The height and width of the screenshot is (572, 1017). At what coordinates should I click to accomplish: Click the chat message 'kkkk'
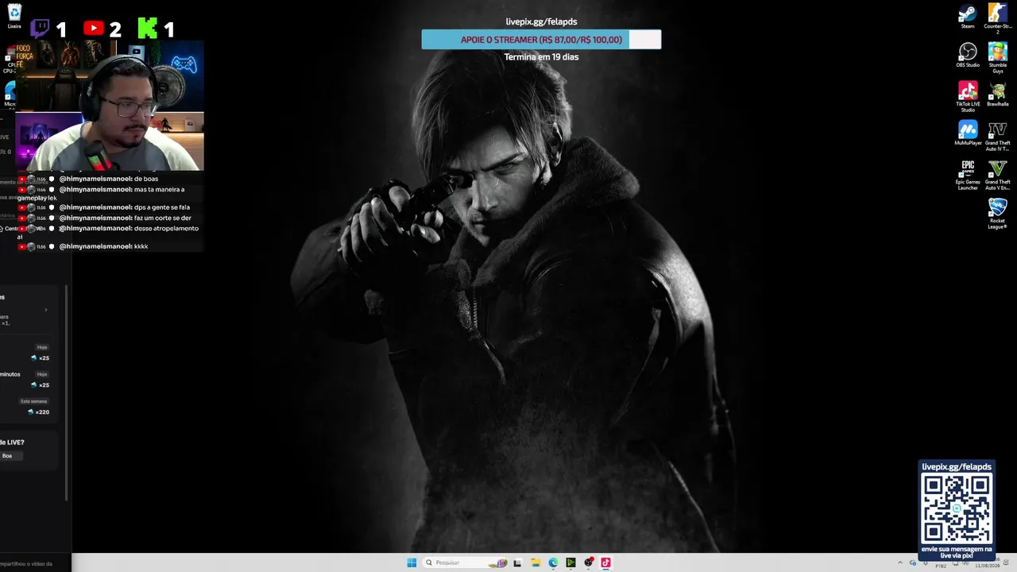(x=141, y=246)
